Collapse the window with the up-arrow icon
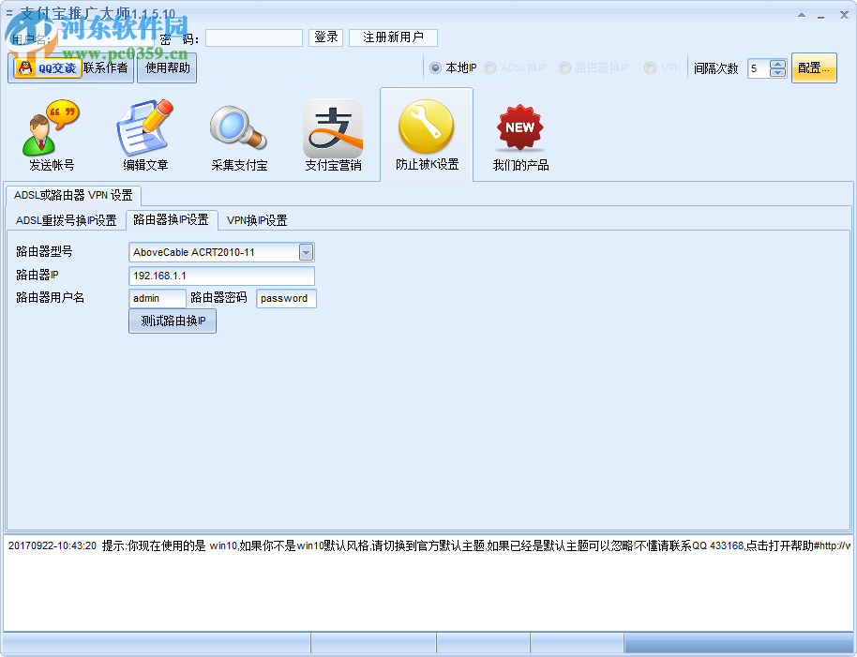Screen dimensions: 857x657 pos(801,16)
